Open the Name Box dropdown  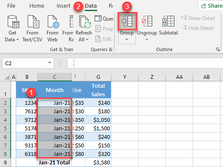49,63
